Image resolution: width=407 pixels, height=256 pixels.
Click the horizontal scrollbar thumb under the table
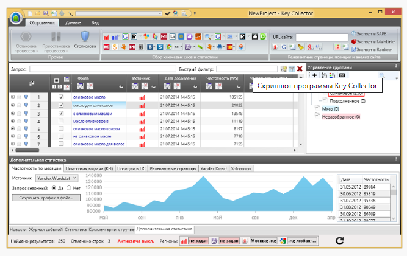27,150
